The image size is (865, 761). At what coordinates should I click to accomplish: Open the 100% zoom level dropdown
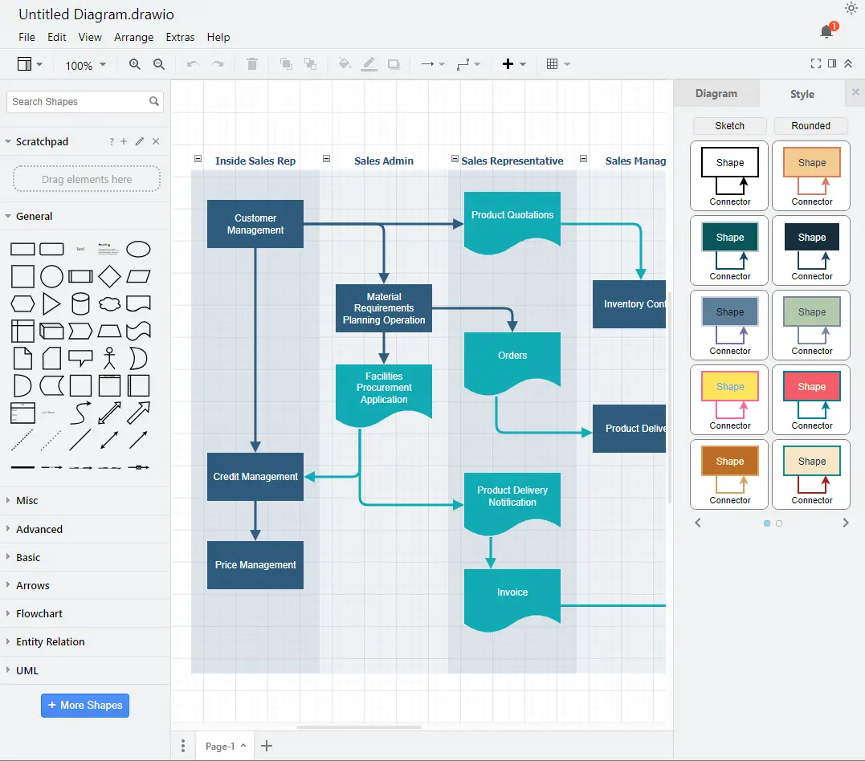(x=85, y=65)
